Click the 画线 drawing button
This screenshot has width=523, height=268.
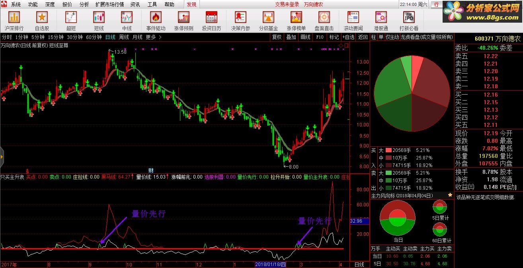pyautogui.click(x=305, y=37)
